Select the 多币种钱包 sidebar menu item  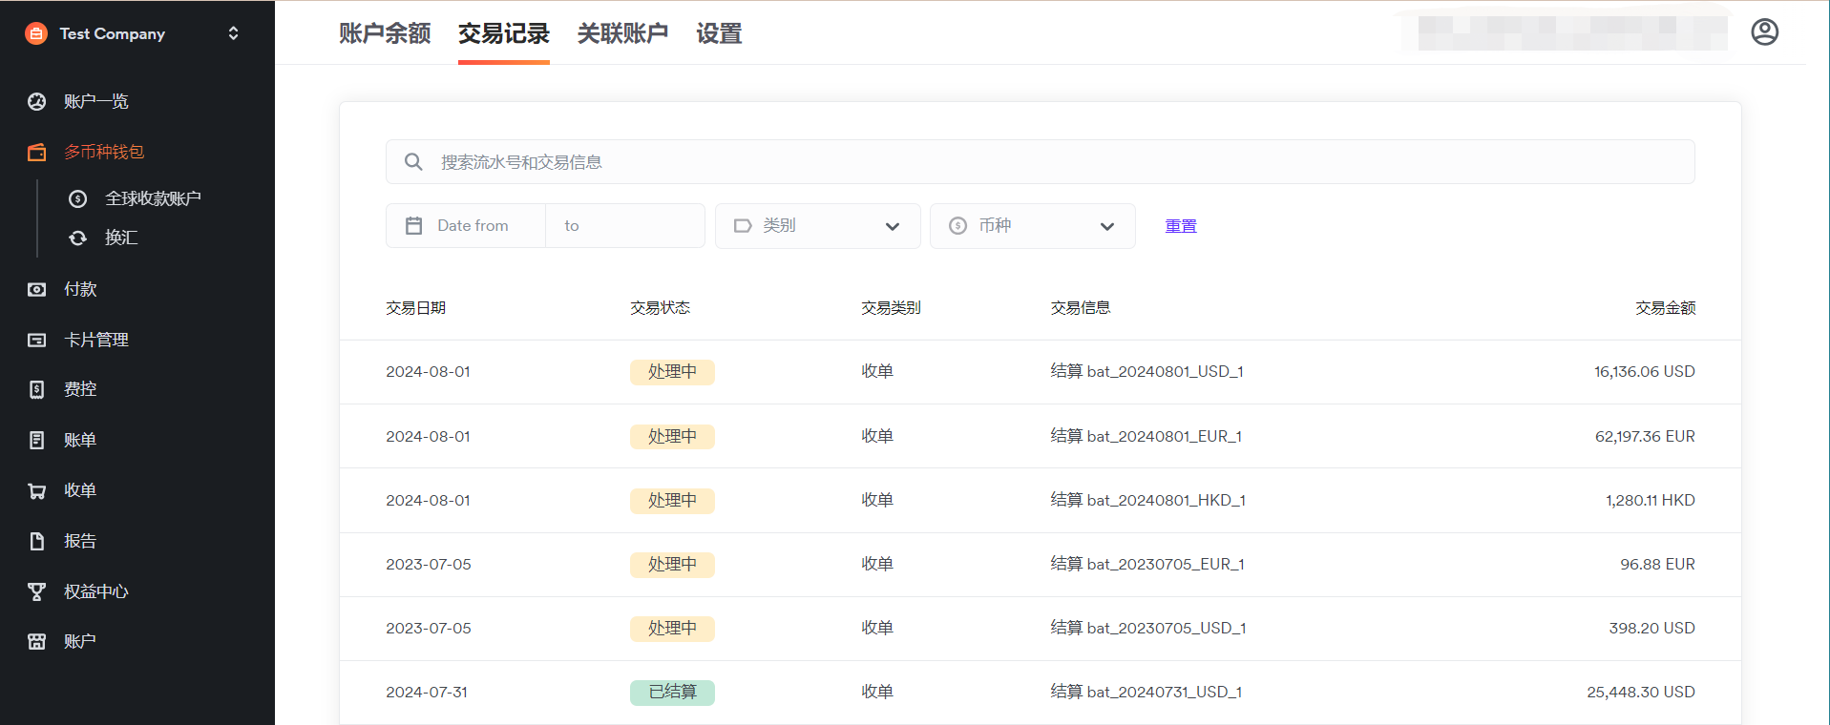[x=104, y=152]
